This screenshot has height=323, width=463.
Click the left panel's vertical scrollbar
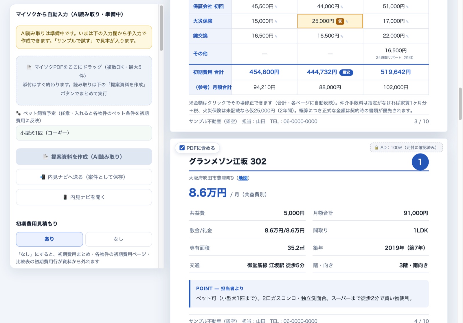[161, 28]
